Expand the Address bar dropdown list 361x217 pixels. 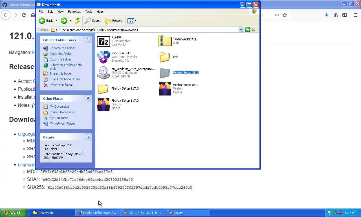coord(241,30)
